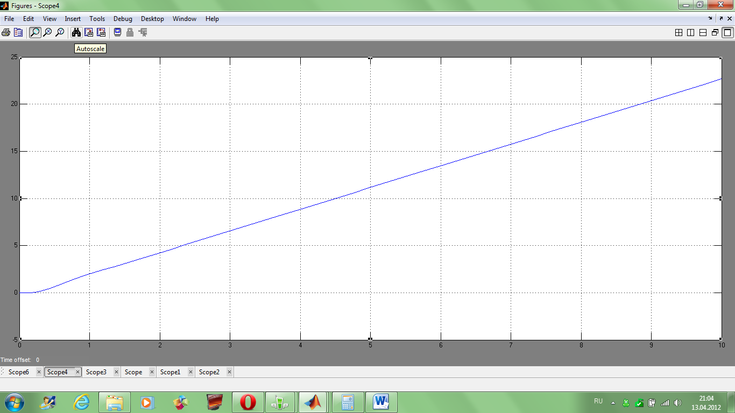Open the Window menu
Image resolution: width=735 pixels, height=413 pixels.
pyautogui.click(x=185, y=19)
